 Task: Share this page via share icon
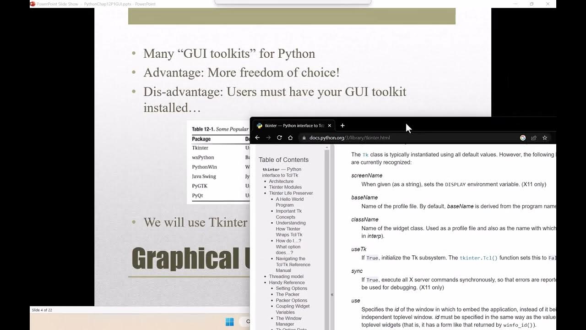[x=534, y=137]
